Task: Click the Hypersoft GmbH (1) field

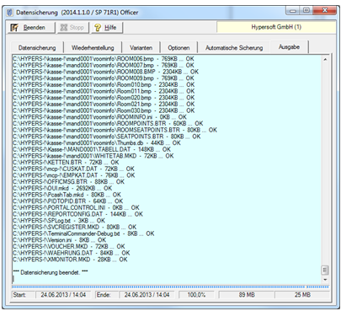Action: tap(276, 27)
